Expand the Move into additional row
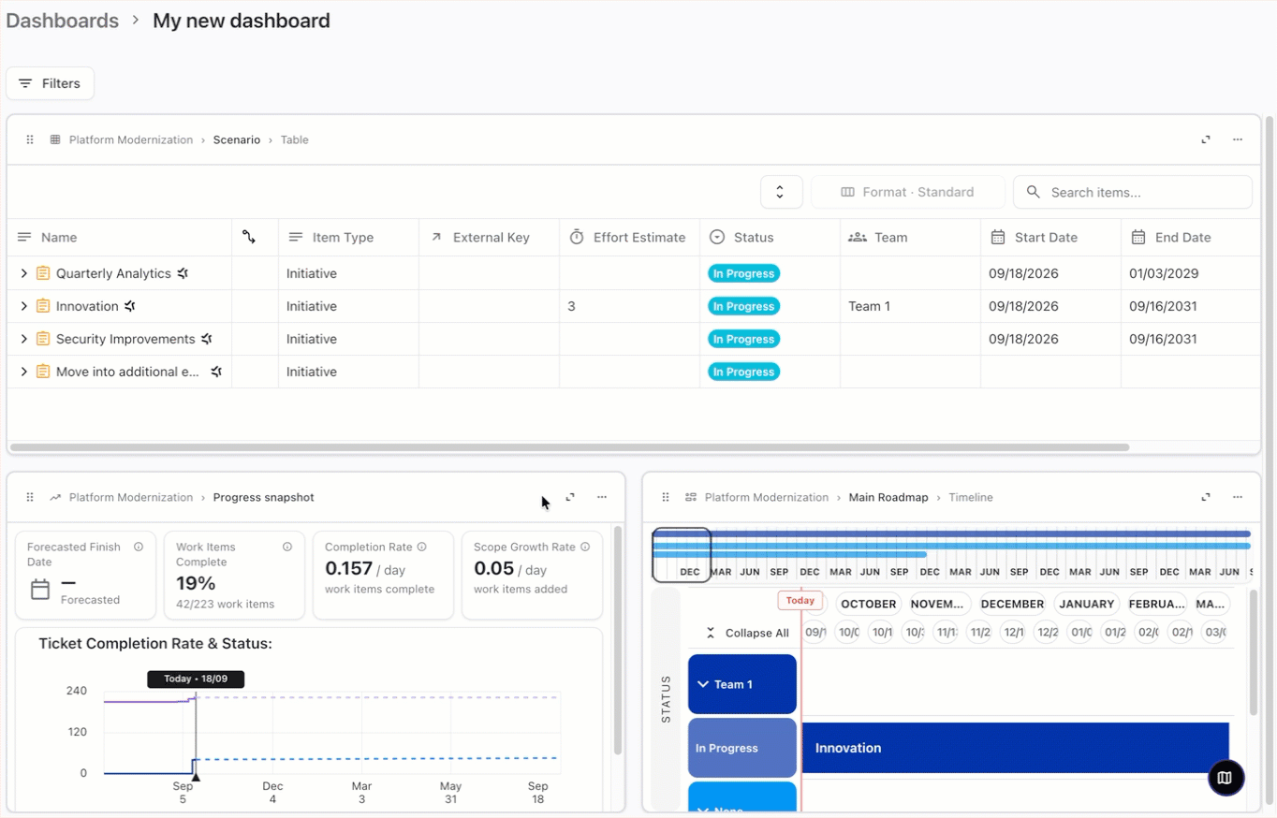 click(24, 372)
